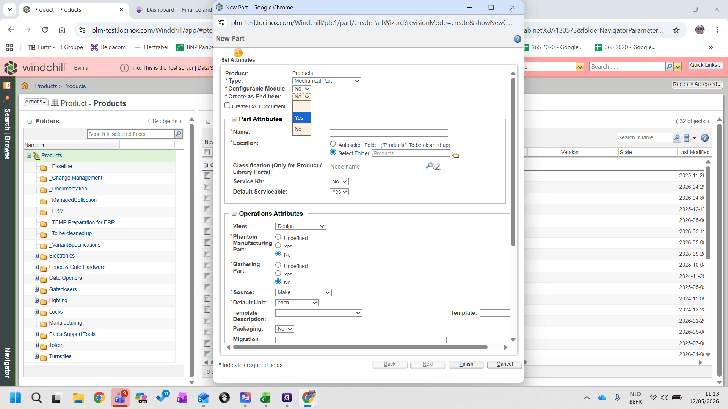Set Gathering Part to Undefined
Screen dimensions: 728x409
click(278, 265)
